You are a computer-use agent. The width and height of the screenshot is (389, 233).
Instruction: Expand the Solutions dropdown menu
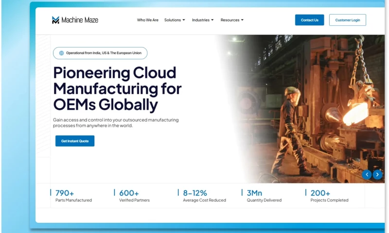pyautogui.click(x=175, y=20)
